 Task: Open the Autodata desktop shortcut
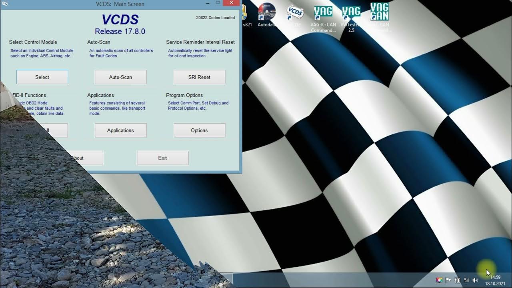point(266,15)
